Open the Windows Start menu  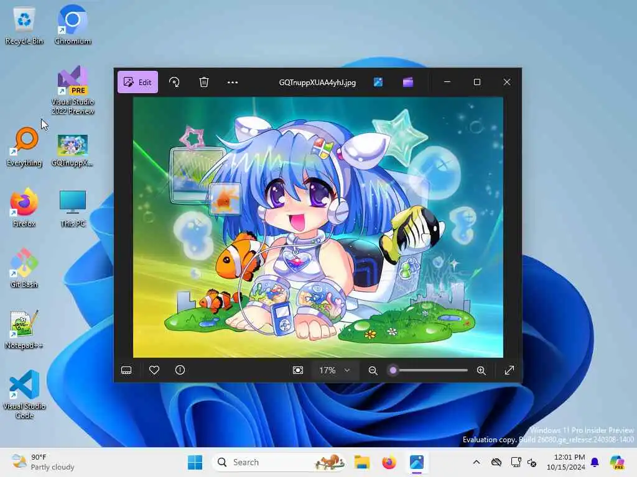(195, 462)
